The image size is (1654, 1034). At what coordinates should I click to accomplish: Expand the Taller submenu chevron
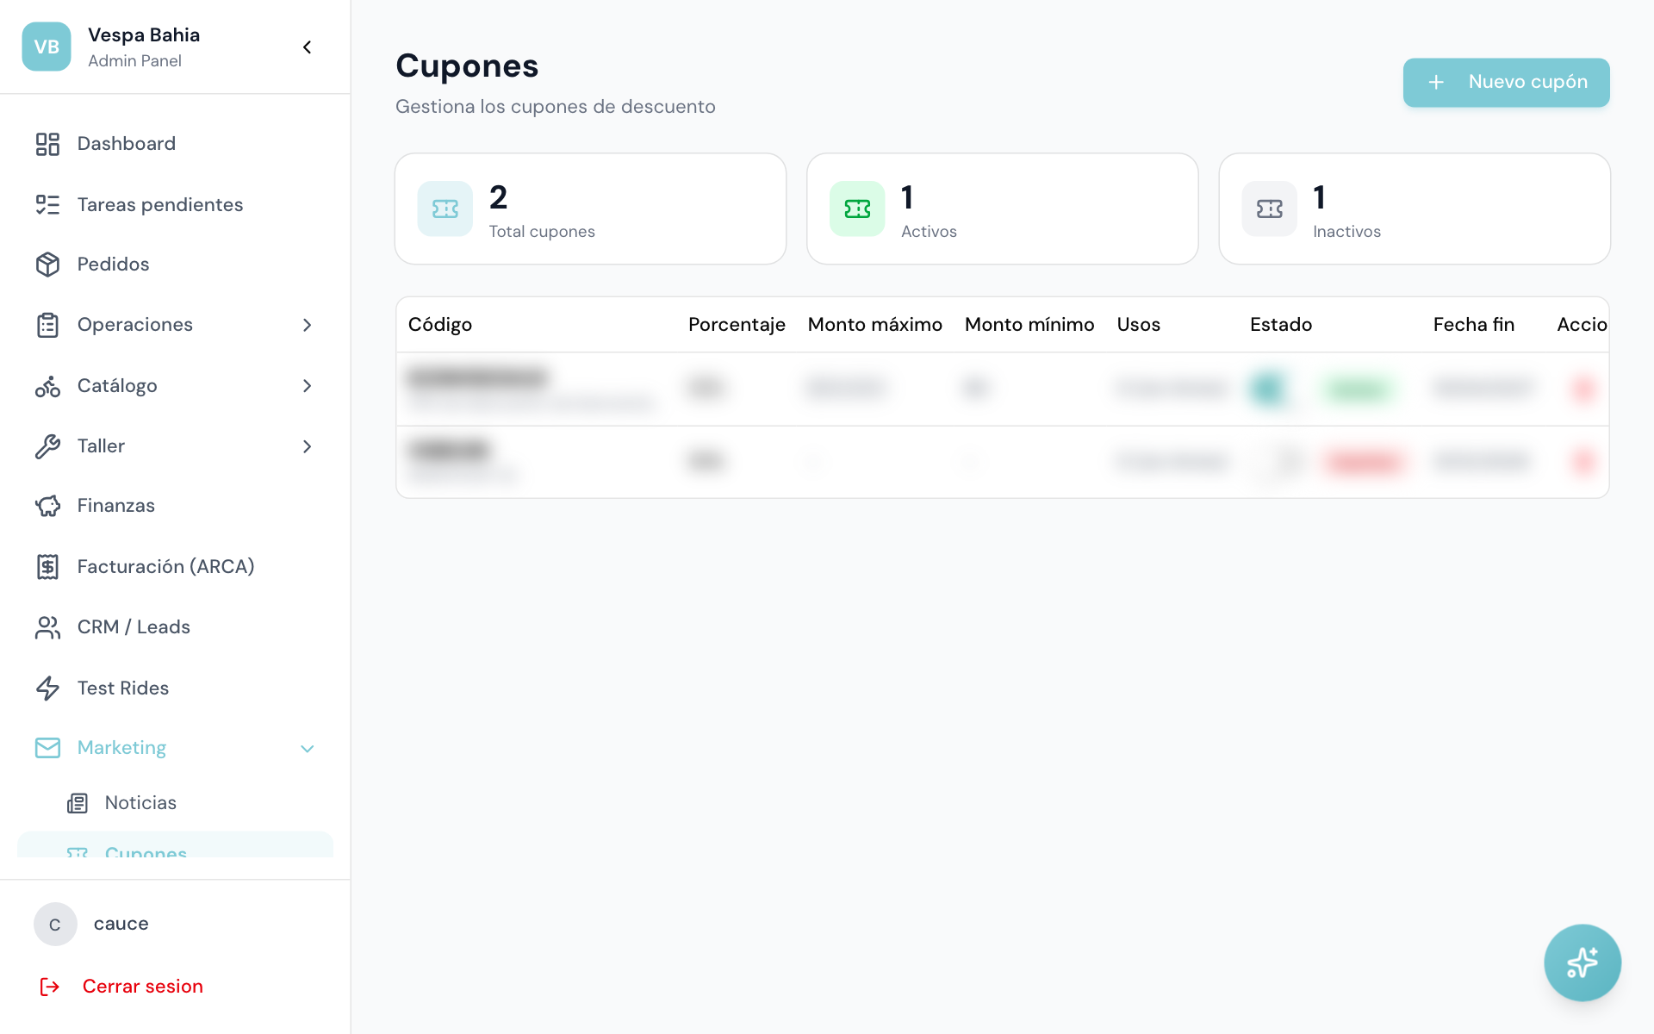(x=307, y=446)
